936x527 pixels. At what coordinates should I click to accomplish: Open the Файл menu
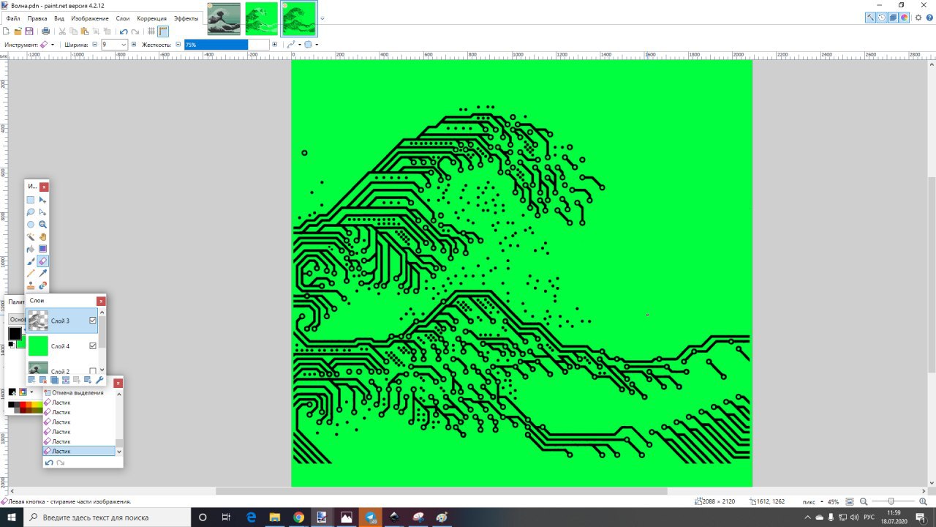[x=12, y=18]
